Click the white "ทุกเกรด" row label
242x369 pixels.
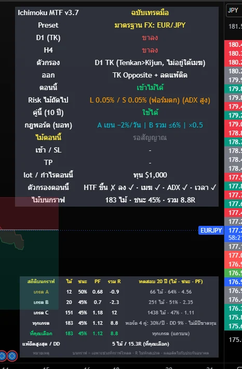tap(41, 323)
